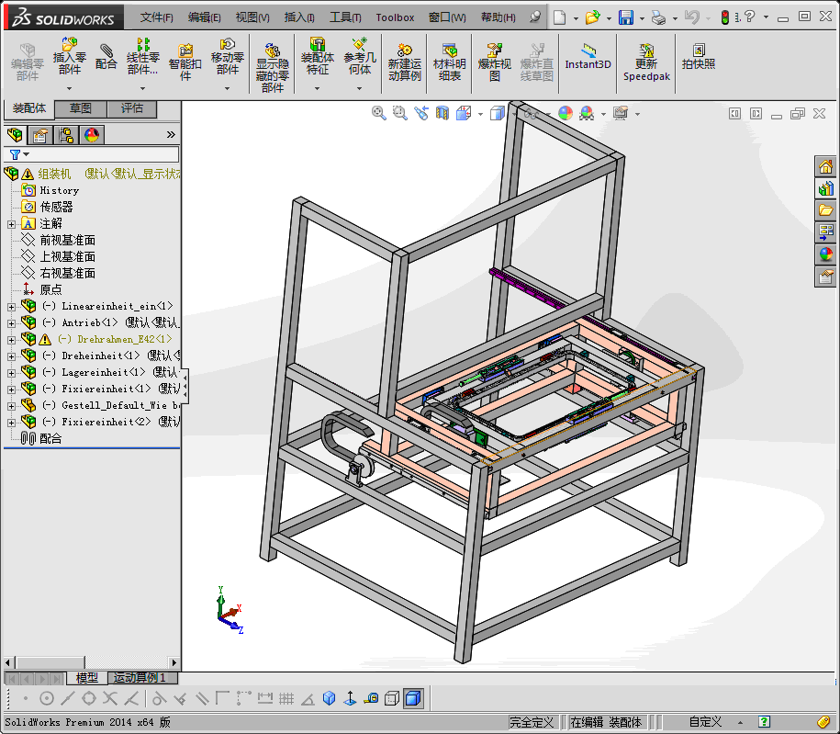Toggle the Instant3D tool
The height and width of the screenshot is (734, 840).
(x=588, y=57)
